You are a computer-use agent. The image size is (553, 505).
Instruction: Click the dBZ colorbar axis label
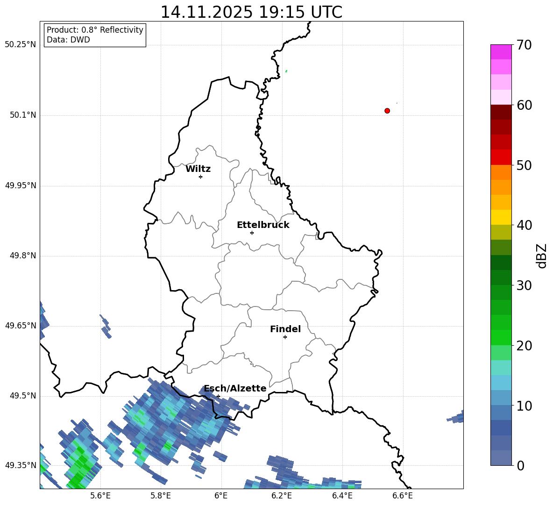[x=541, y=256]
